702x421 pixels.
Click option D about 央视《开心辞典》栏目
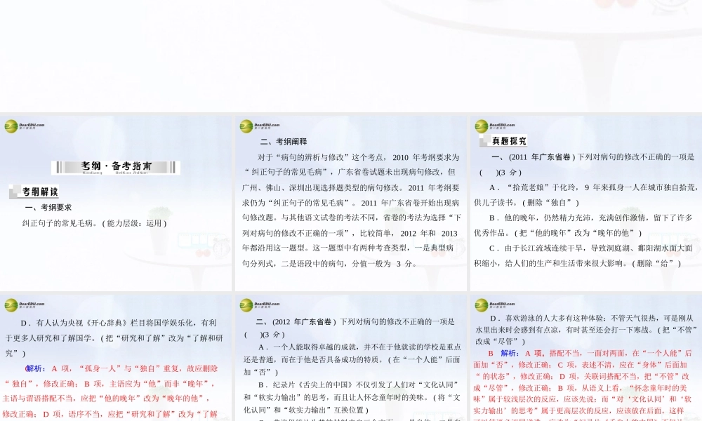[x=114, y=338]
